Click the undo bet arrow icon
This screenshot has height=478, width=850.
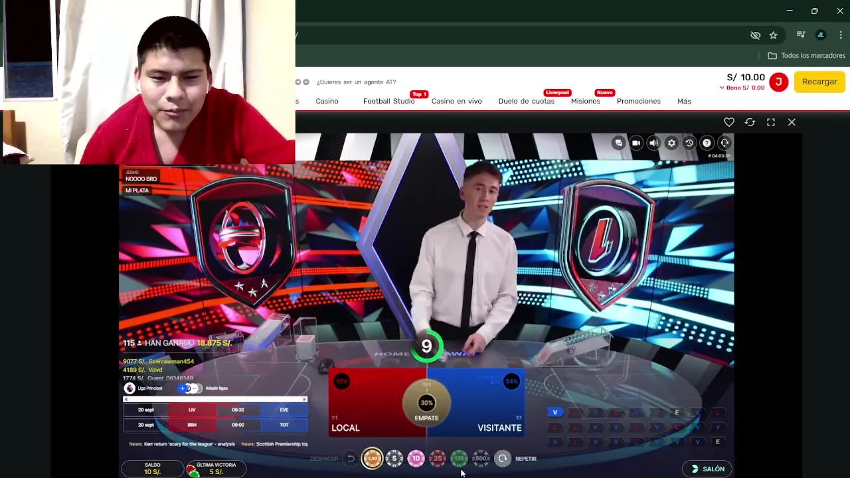click(x=351, y=458)
